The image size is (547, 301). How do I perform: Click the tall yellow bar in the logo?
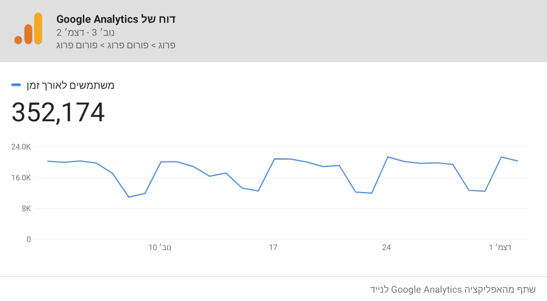(x=38, y=28)
